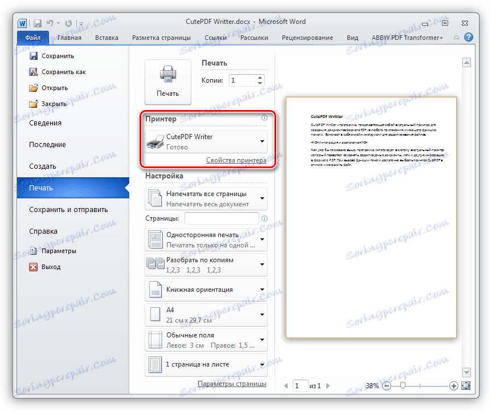The image size is (492, 411).
Task: Click the 38% zoom level text
Action: (372, 385)
